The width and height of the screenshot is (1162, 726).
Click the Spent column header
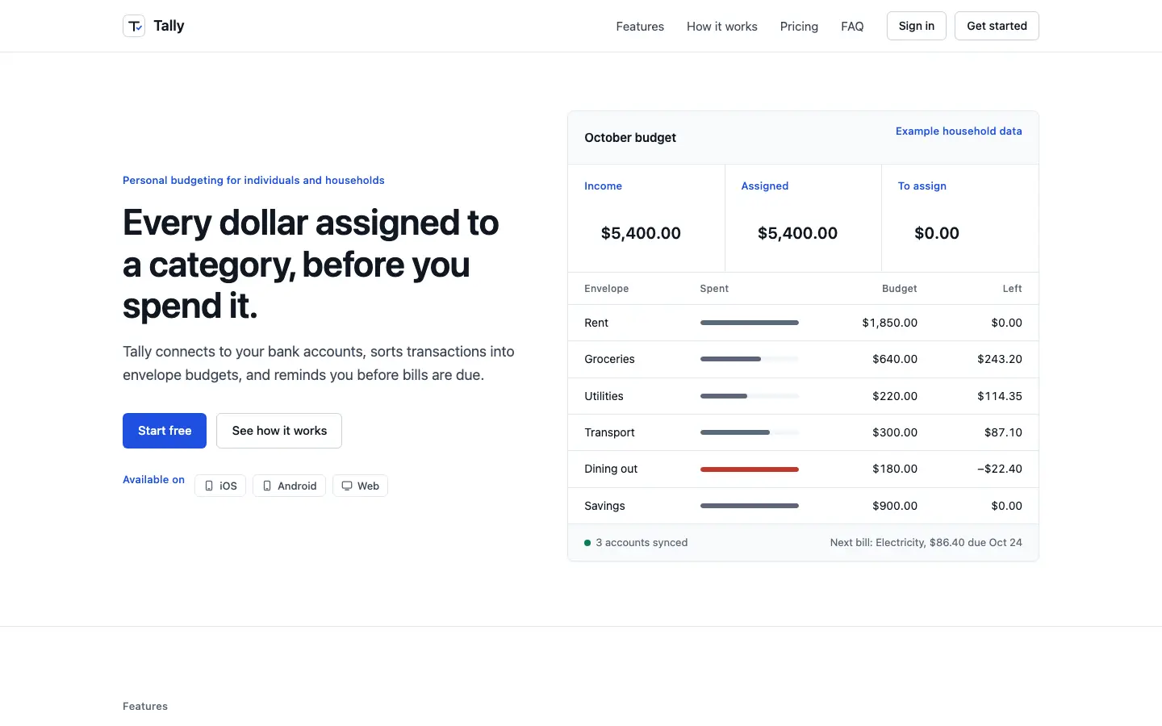(x=714, y=289)
